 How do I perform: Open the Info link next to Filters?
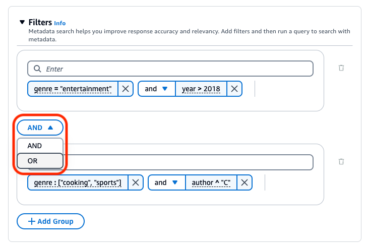[x=60, y=23]
